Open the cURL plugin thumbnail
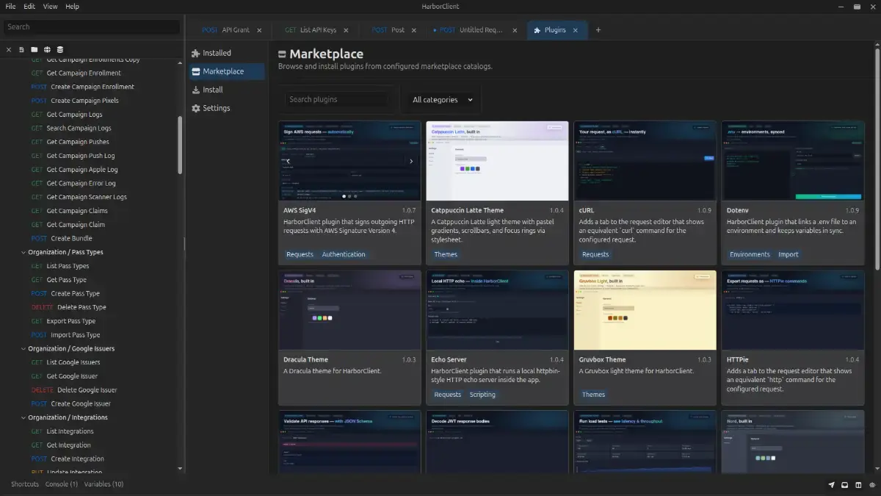Screen dimensions: 881x496 click(645, 161)
